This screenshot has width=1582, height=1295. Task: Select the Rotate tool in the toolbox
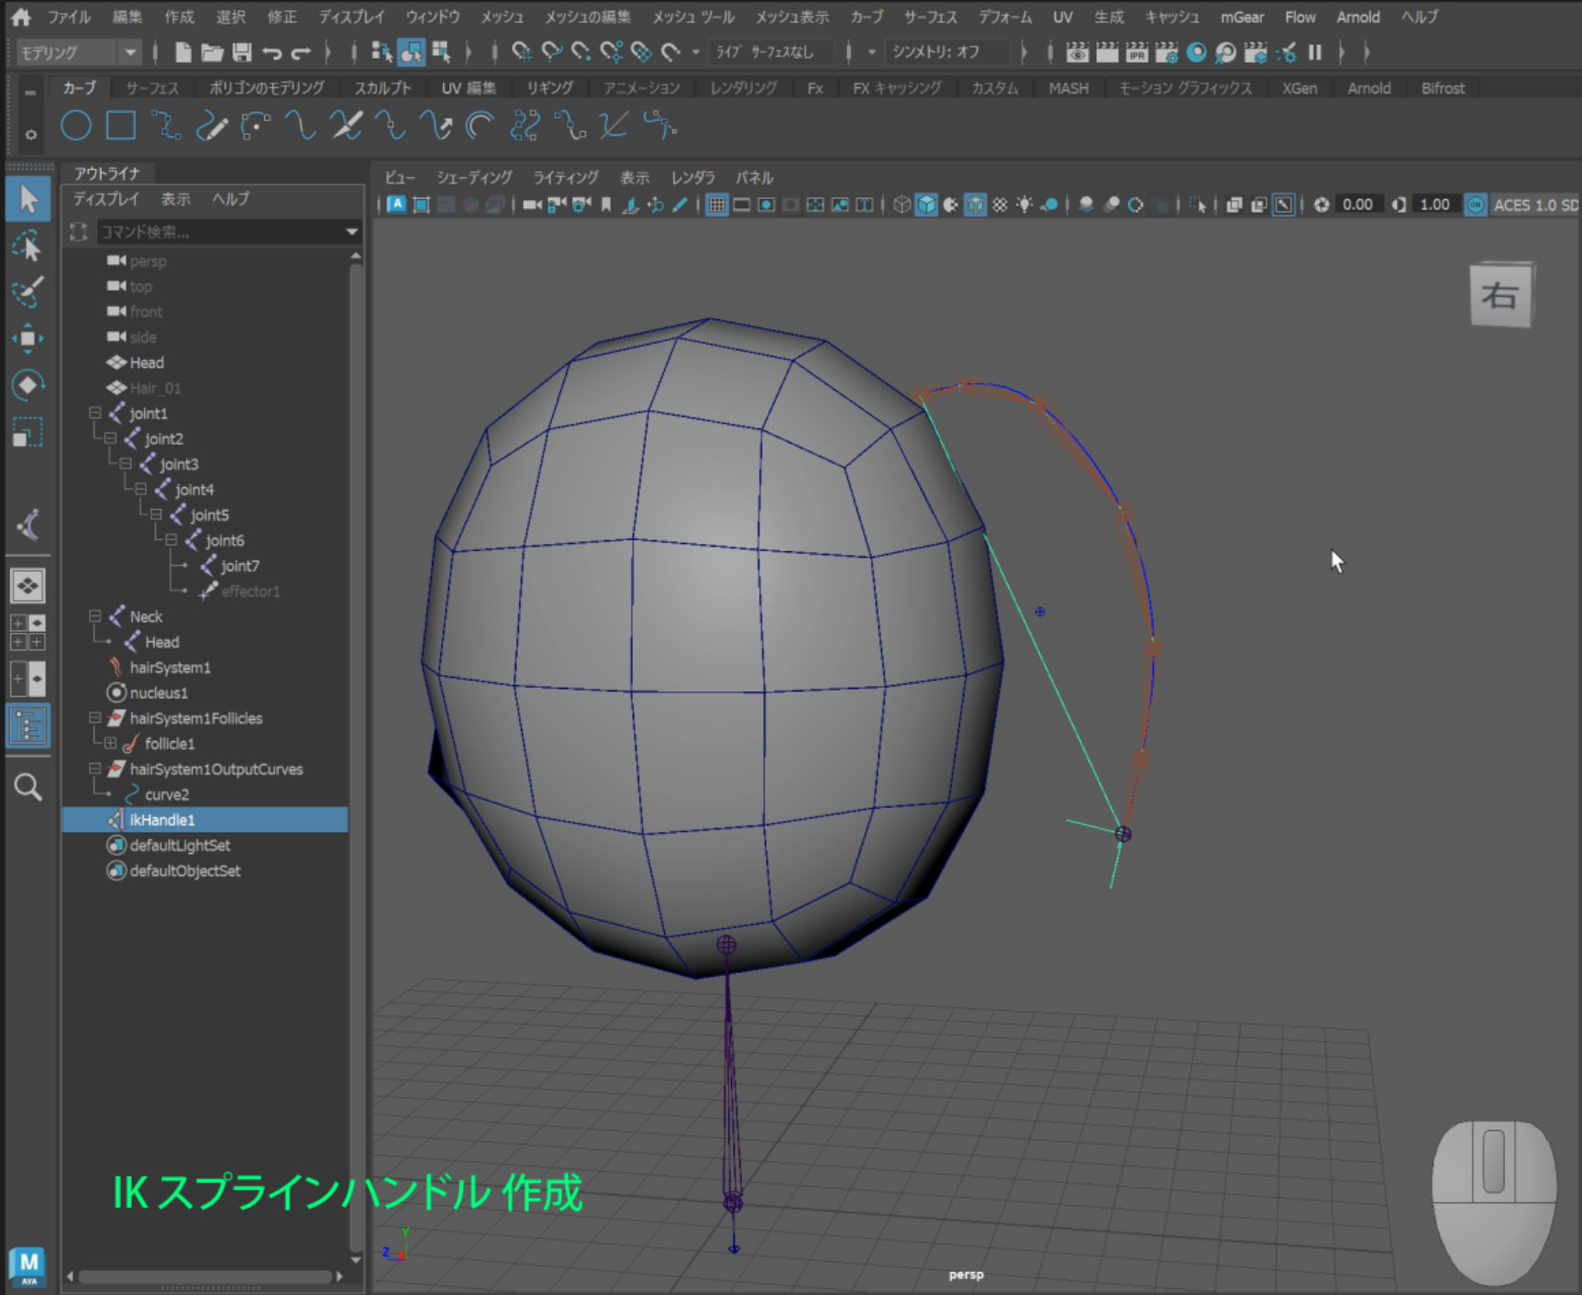[x=28, y=385]
